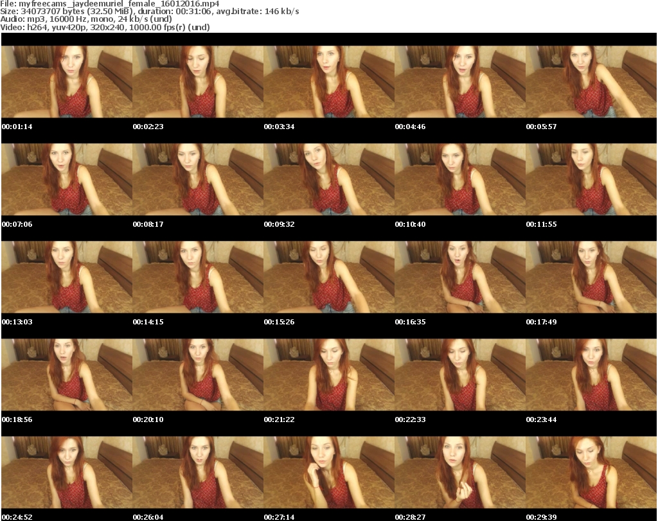Click the 00:07:06 timestamp label
The height and width of the screenshot is (521, 658).
(x=17, y=224)
